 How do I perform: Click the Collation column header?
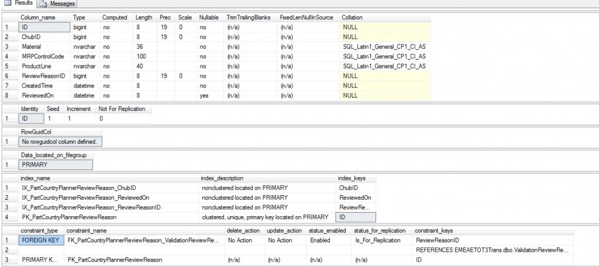pyautogui.click(x=385, y=18)
